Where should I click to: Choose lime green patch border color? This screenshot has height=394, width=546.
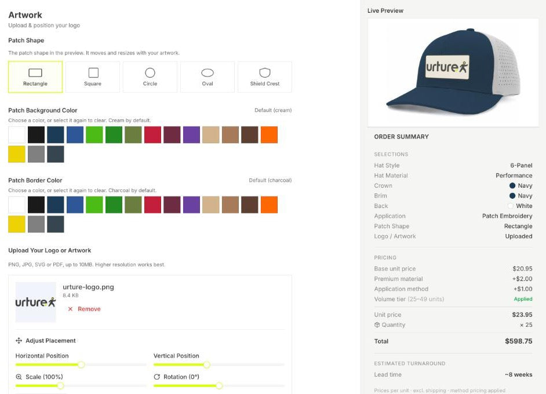coord(94,205)
